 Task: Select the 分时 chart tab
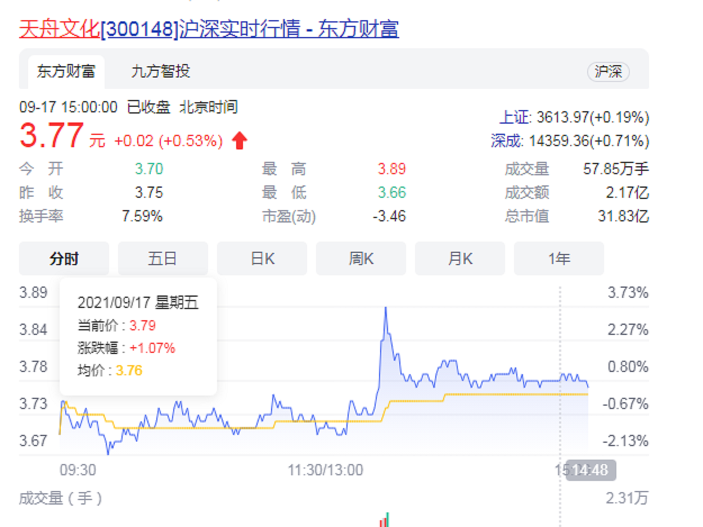(64, 258)
